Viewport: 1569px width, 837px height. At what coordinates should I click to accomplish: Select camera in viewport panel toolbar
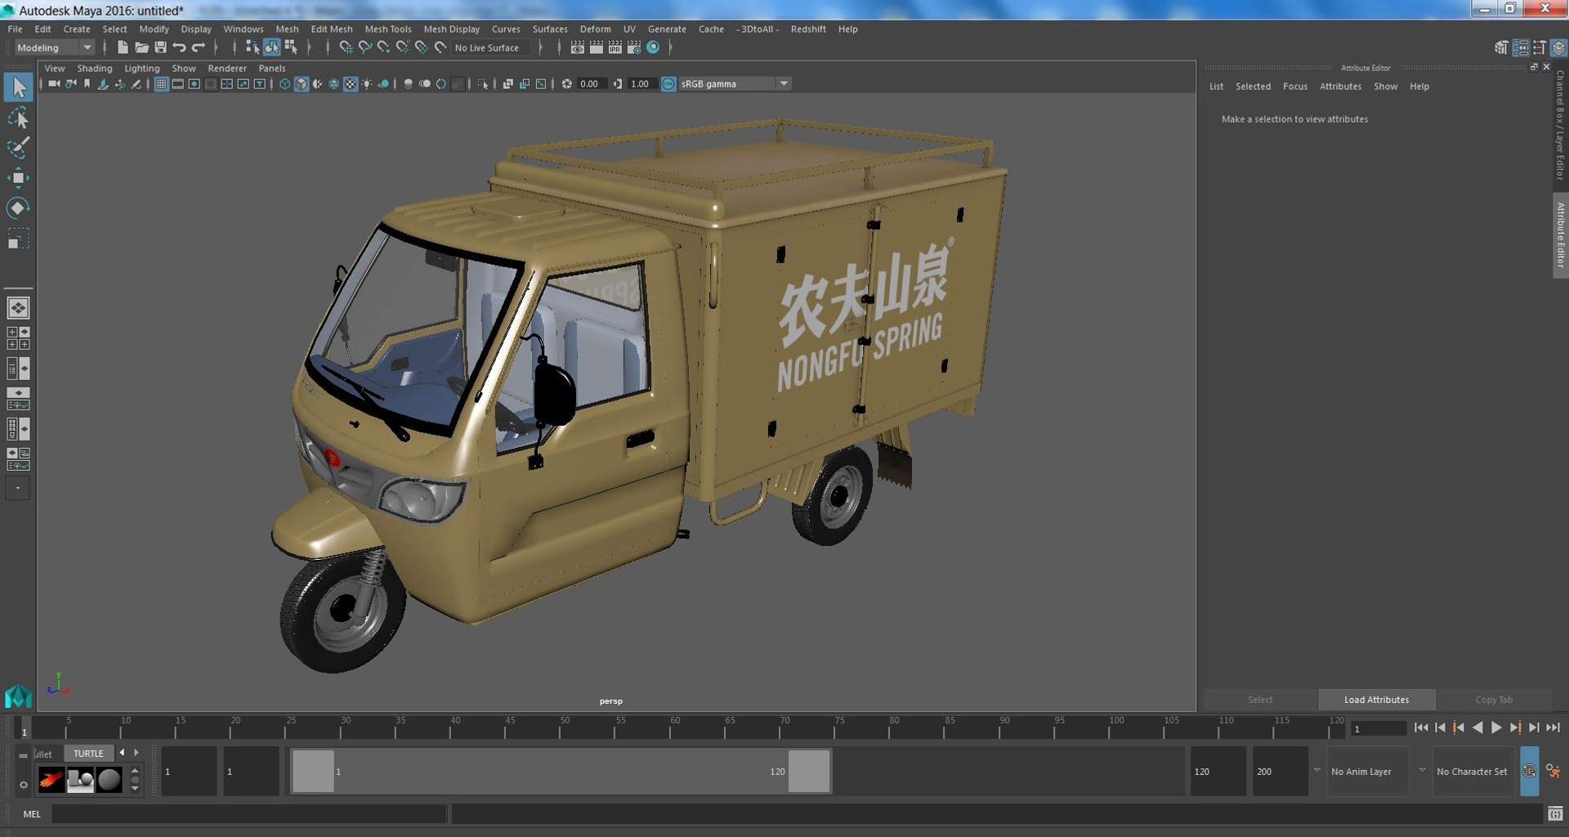tap(53, 84)
